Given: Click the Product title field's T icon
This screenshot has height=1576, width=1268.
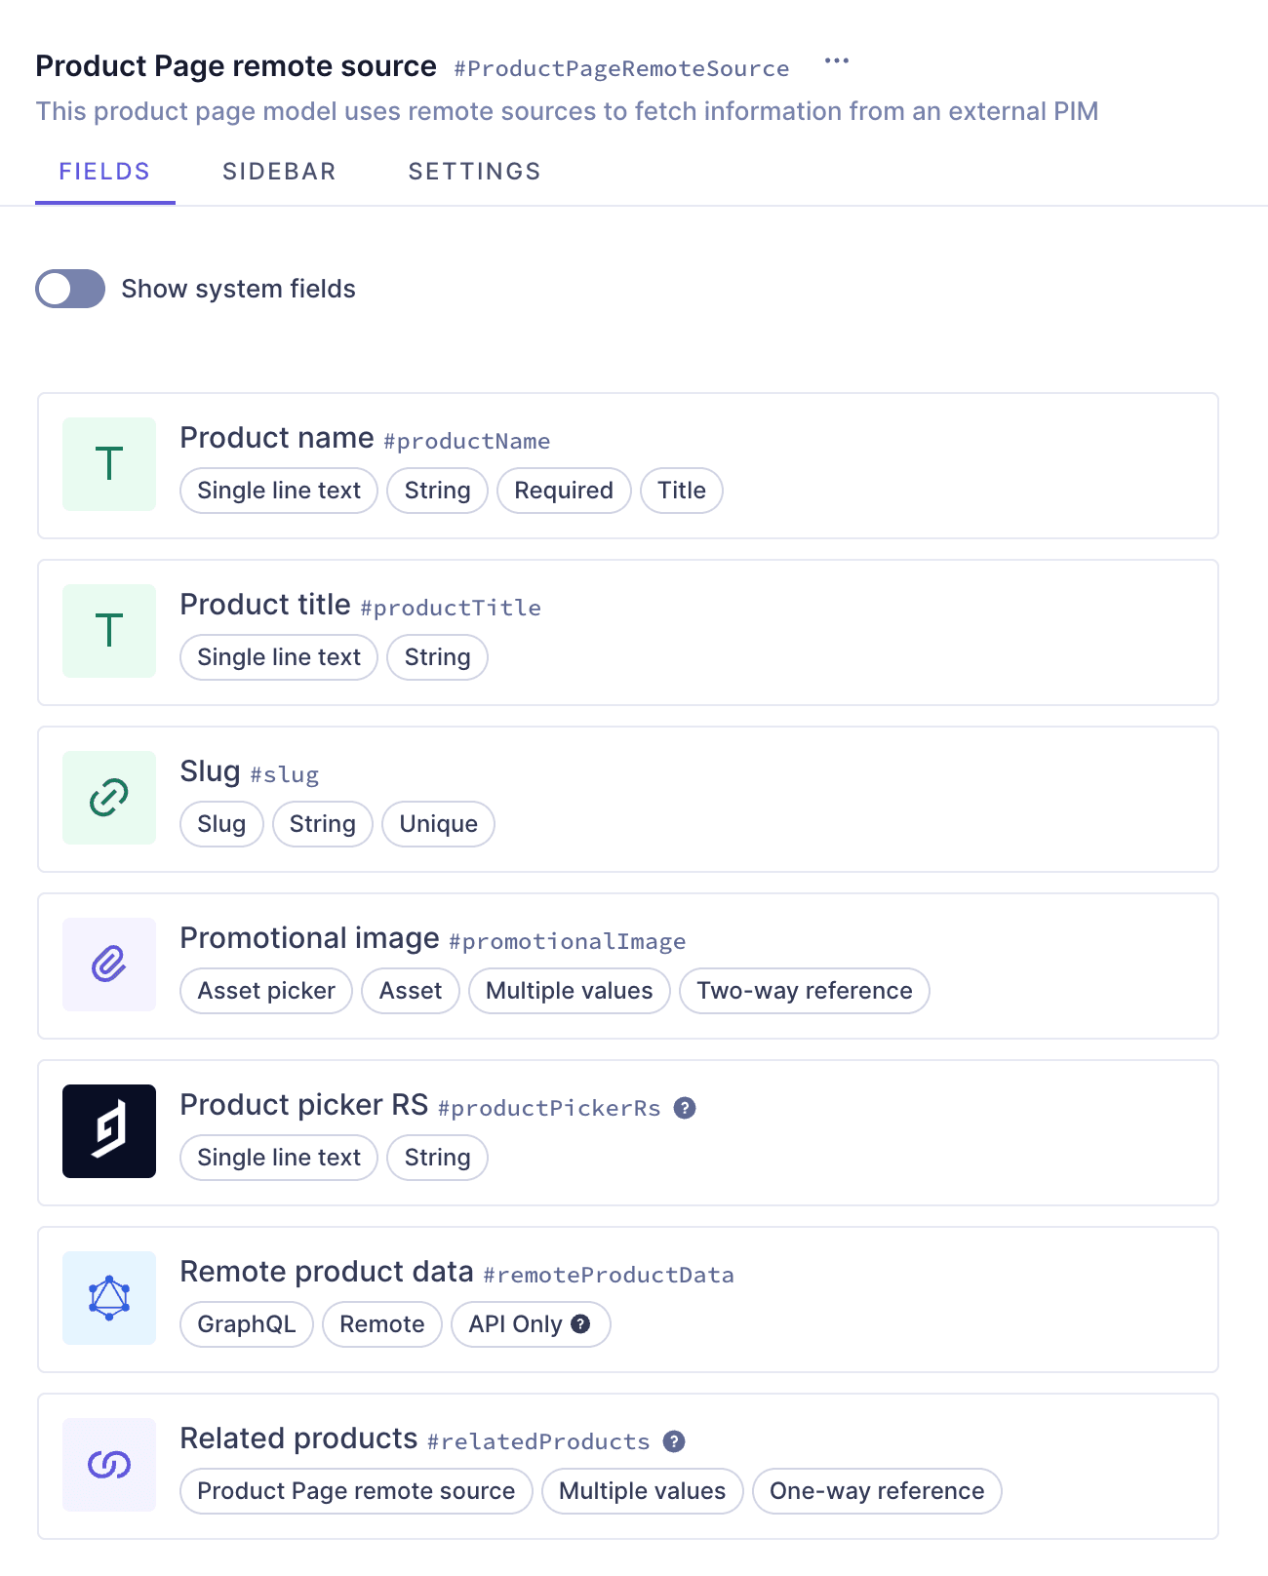Looking at the screenshot, I should click(108, 631).
